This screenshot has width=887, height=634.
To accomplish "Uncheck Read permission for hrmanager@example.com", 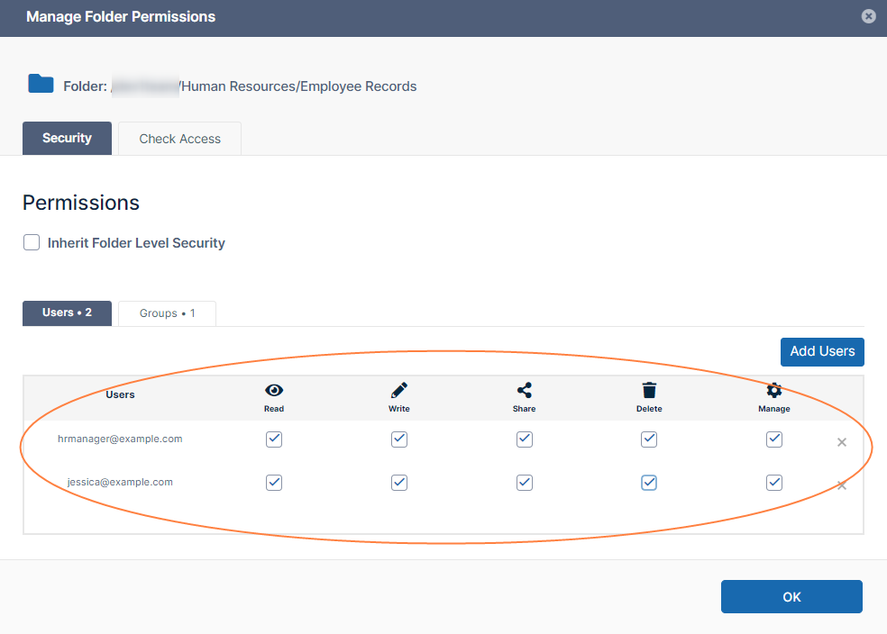I will [x=274, y=439].
